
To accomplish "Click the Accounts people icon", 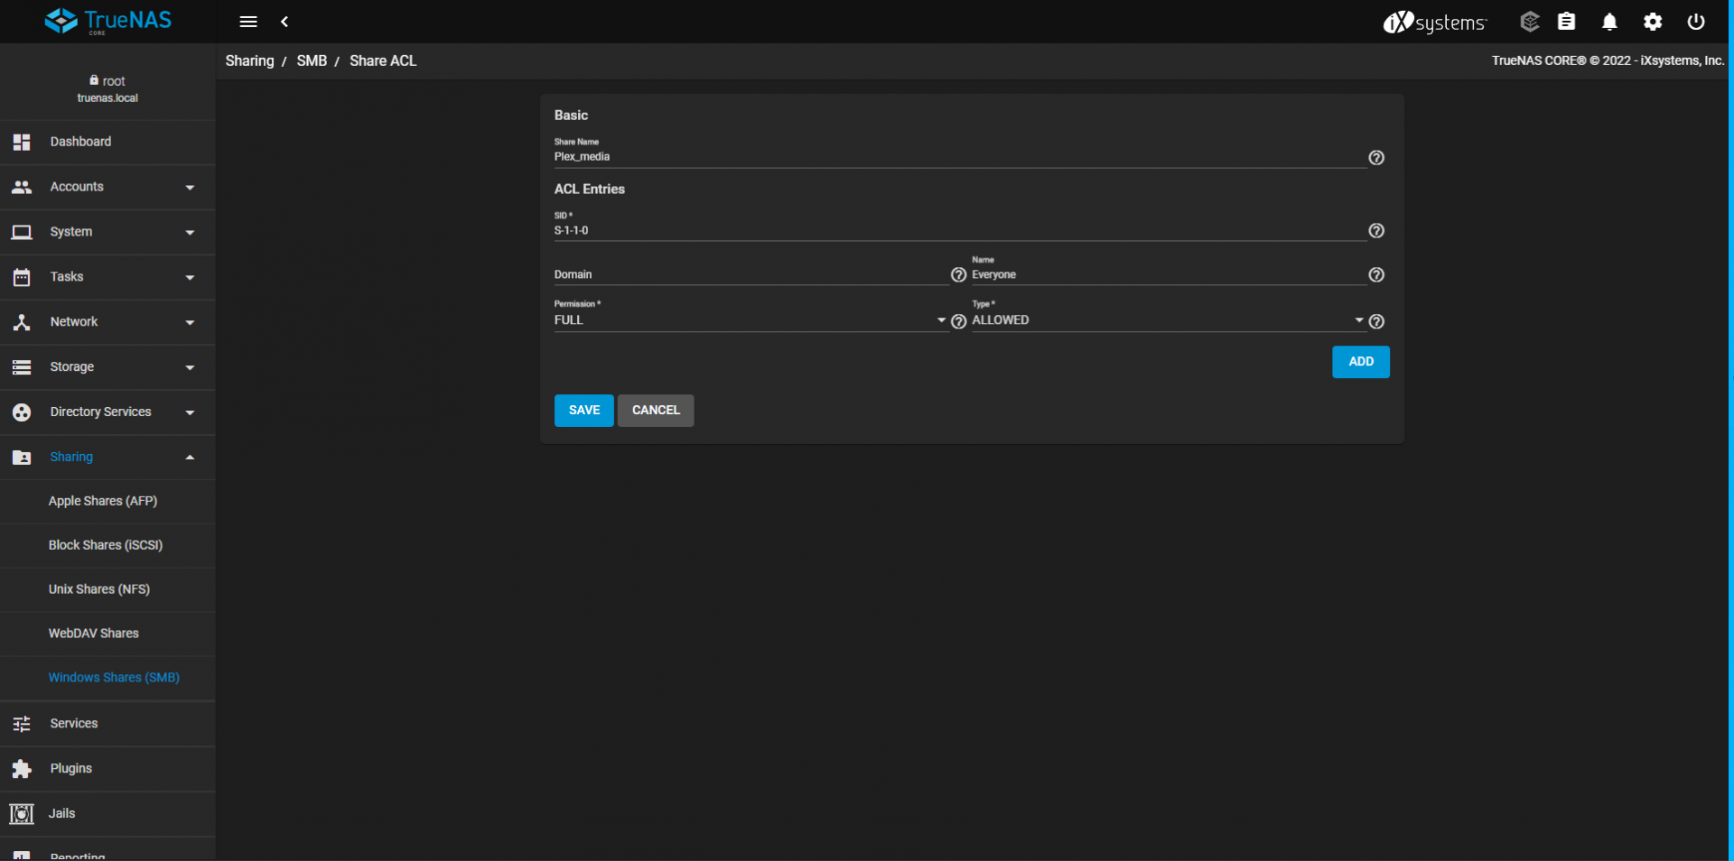I will click(22, 187).
